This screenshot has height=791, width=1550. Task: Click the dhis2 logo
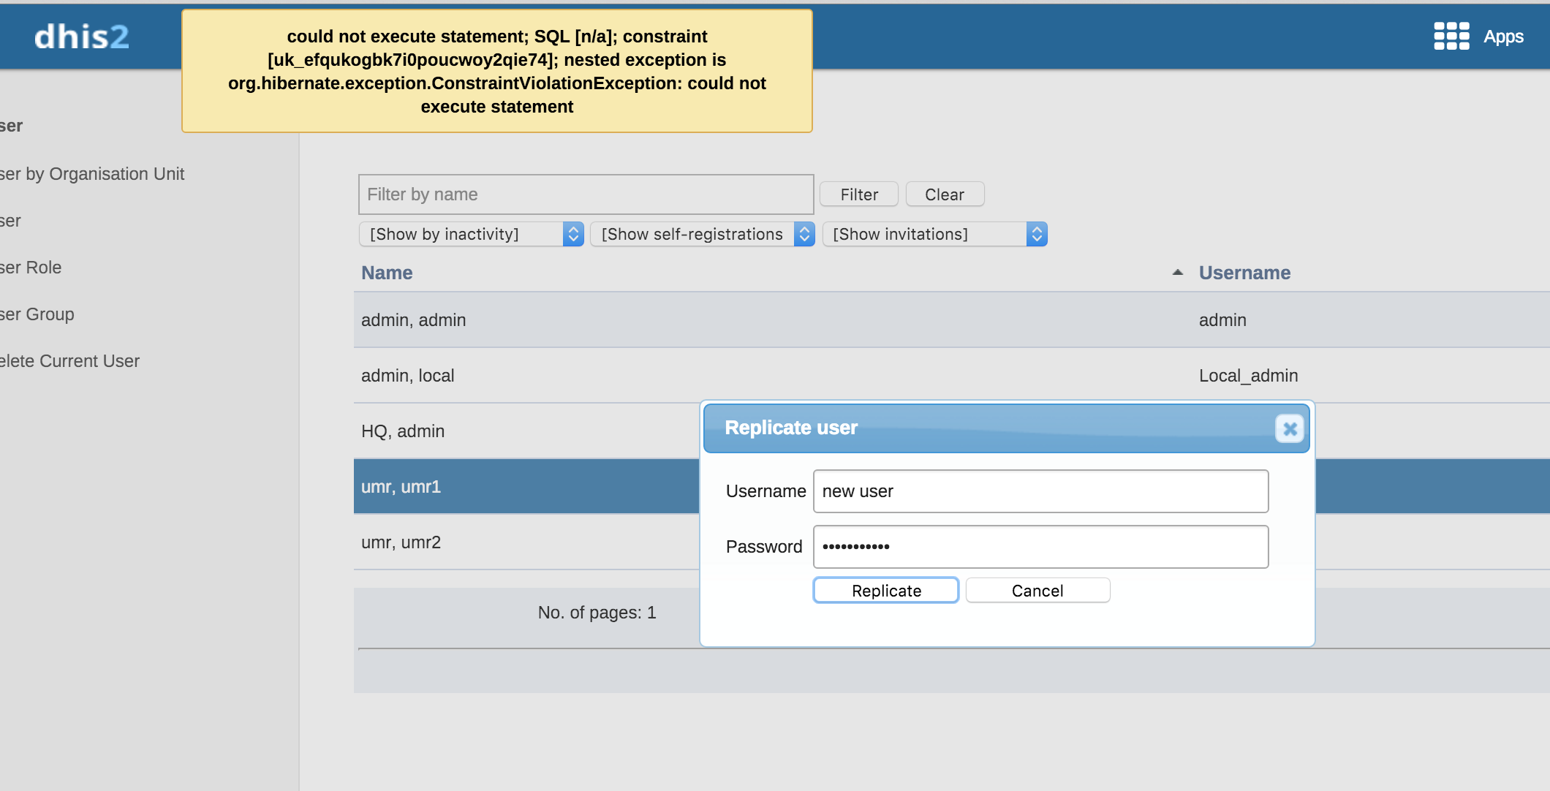(x=82, y=37)
